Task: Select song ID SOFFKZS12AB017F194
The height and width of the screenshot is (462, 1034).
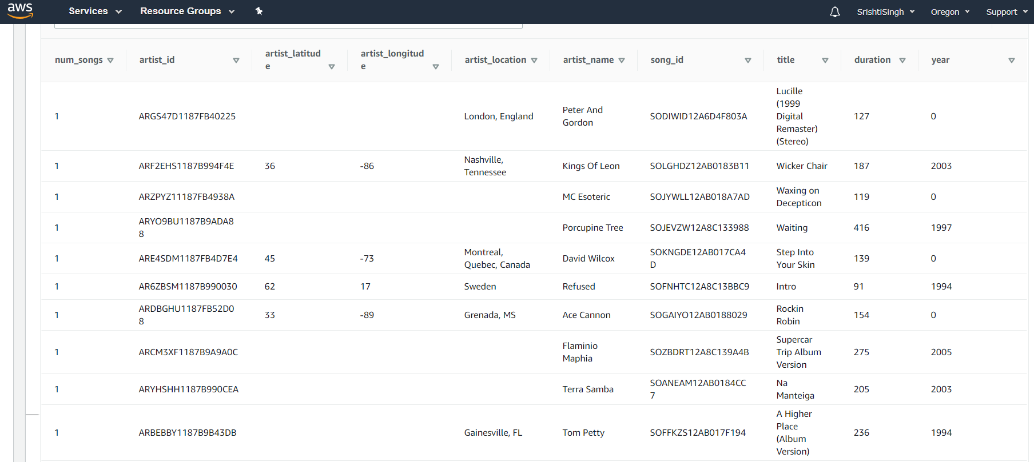Action: [698, 433]
